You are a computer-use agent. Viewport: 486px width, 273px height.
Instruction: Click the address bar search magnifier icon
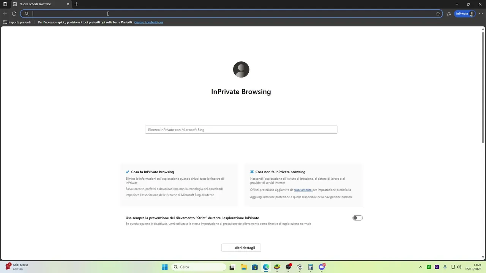(27, 14)
